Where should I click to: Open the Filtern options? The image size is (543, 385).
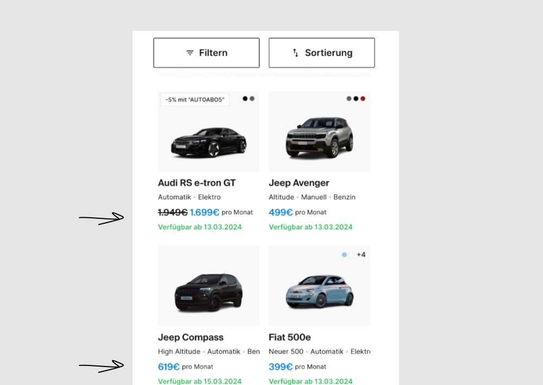pyautogui.click(x=206, y=53)
